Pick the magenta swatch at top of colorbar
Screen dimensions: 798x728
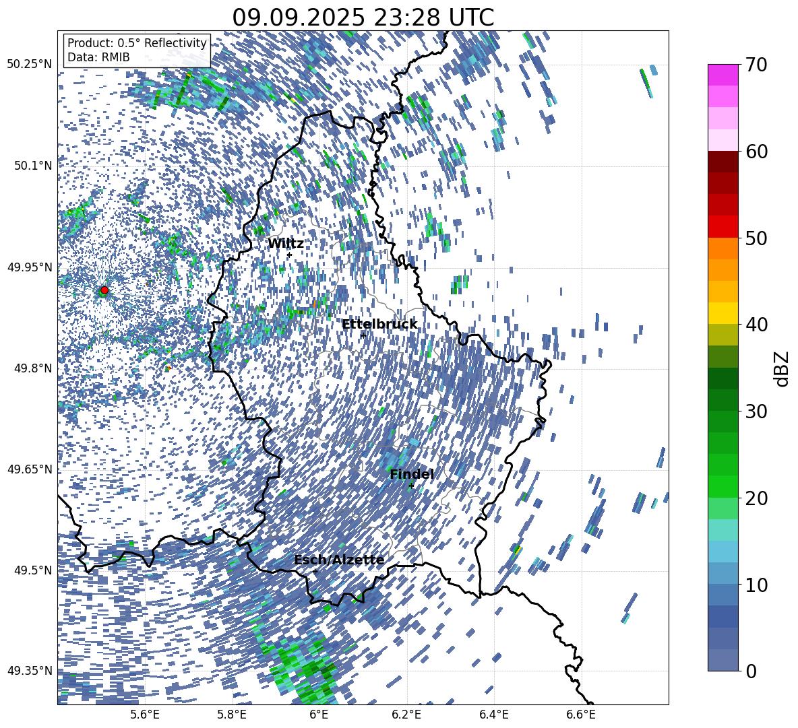(723, 75)
